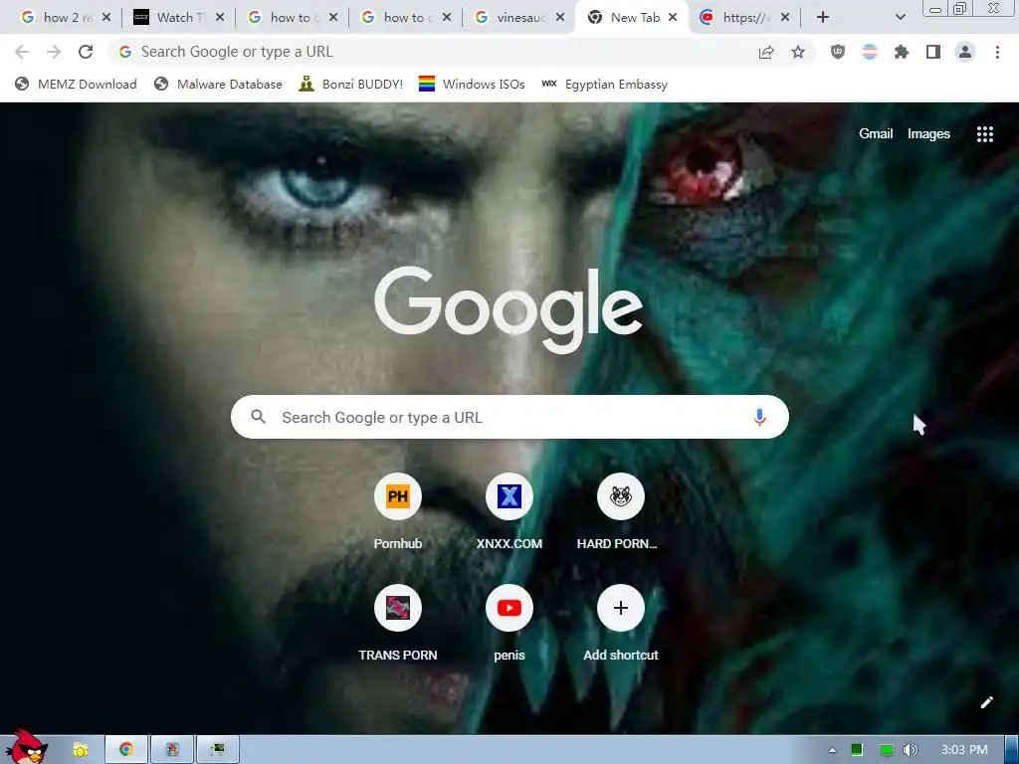
Task: Open the striped flag extension icon
Action: pyautogui.click(x=870, y=52)
